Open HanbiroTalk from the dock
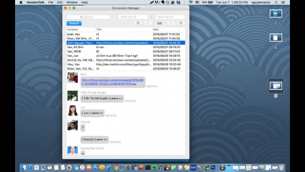Screen dimensions: 305x172 (193, 168)
